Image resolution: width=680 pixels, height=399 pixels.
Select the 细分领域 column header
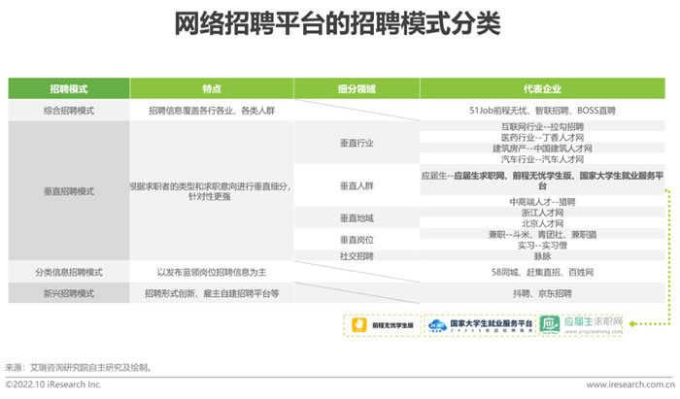tap(357, 88)
